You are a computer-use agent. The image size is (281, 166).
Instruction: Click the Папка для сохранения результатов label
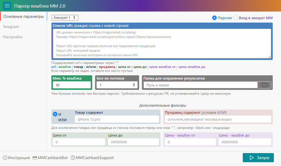[174, 78]
